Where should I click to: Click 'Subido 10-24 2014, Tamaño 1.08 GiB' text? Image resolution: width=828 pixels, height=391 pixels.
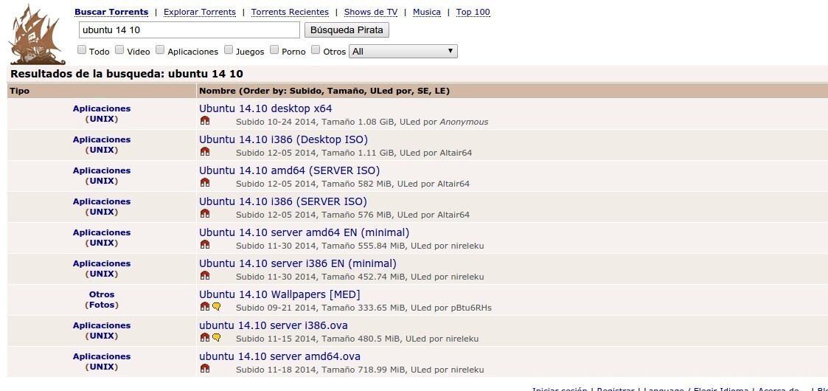pos(316,122)
